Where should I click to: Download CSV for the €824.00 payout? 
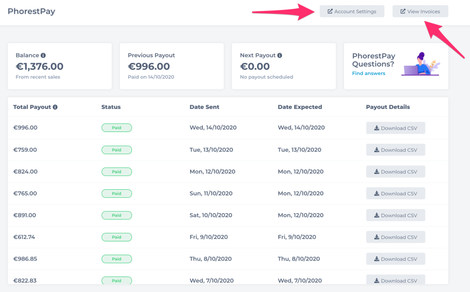[396, 171]
